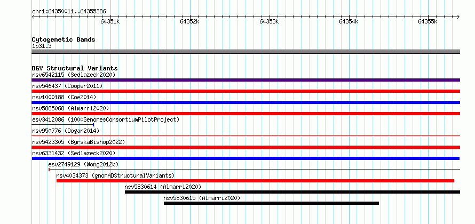The image size is (475, 224).
Task: Click the nsv950776 (Dogan2014) label
Action: tap(66, 131)
